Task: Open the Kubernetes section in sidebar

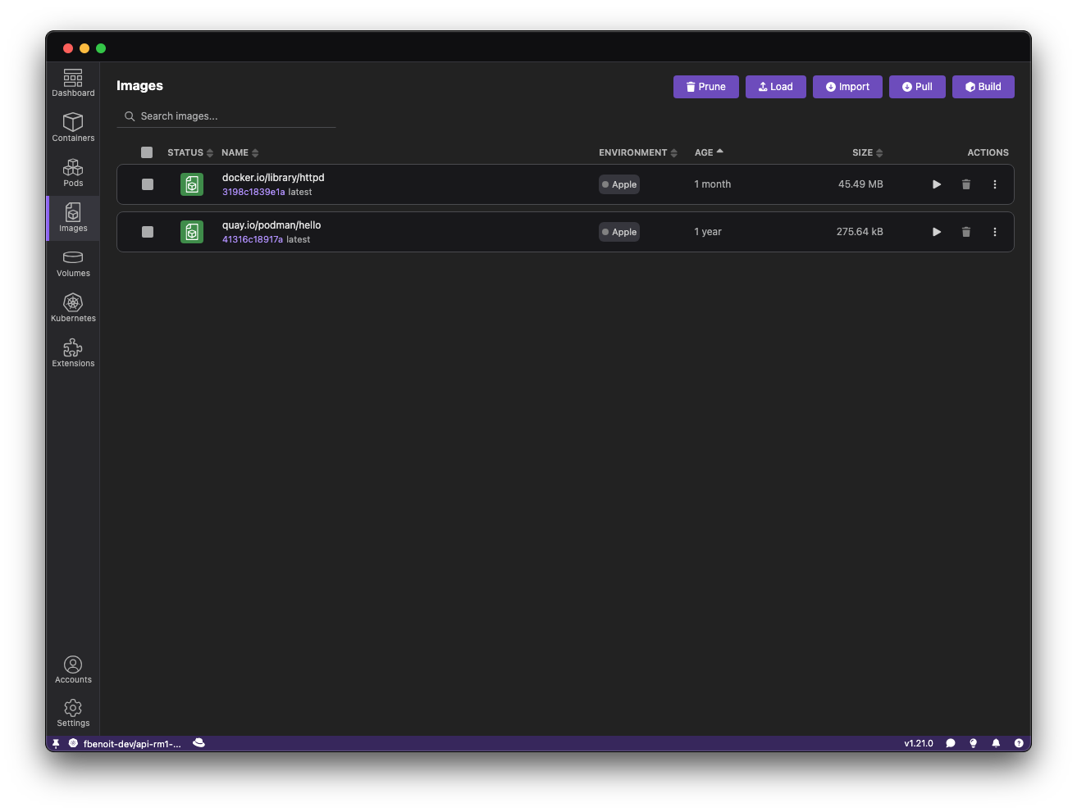Action: [73, 307]
